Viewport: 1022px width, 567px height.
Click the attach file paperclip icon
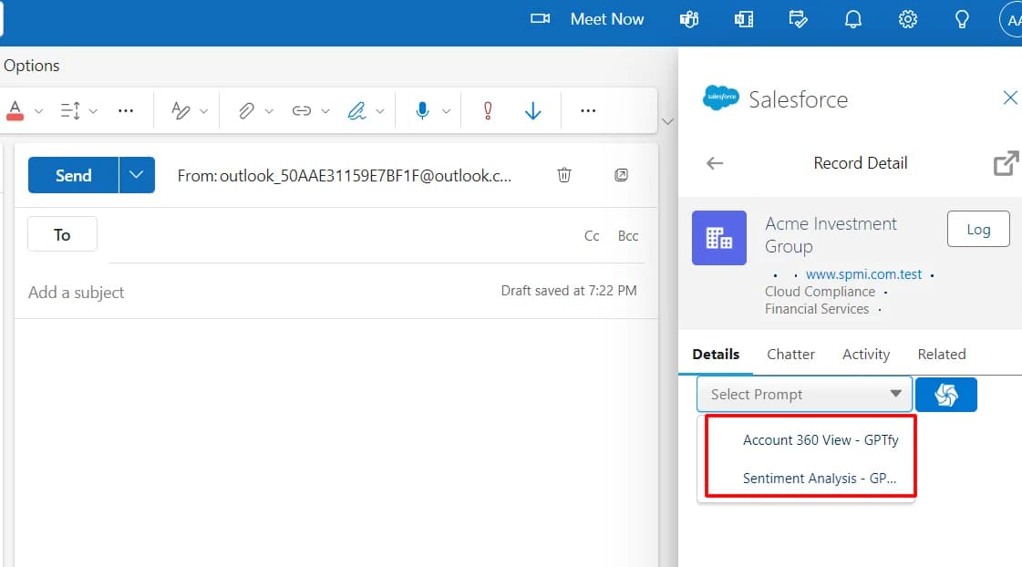[246, 111]
